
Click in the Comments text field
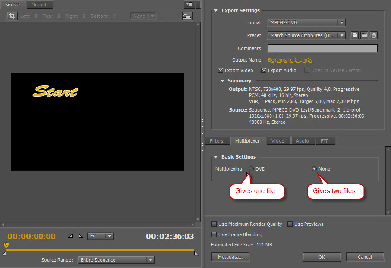322,48
